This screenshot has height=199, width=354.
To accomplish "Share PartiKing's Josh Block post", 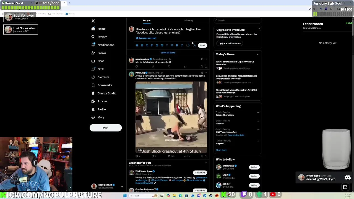I will [205, 156].
